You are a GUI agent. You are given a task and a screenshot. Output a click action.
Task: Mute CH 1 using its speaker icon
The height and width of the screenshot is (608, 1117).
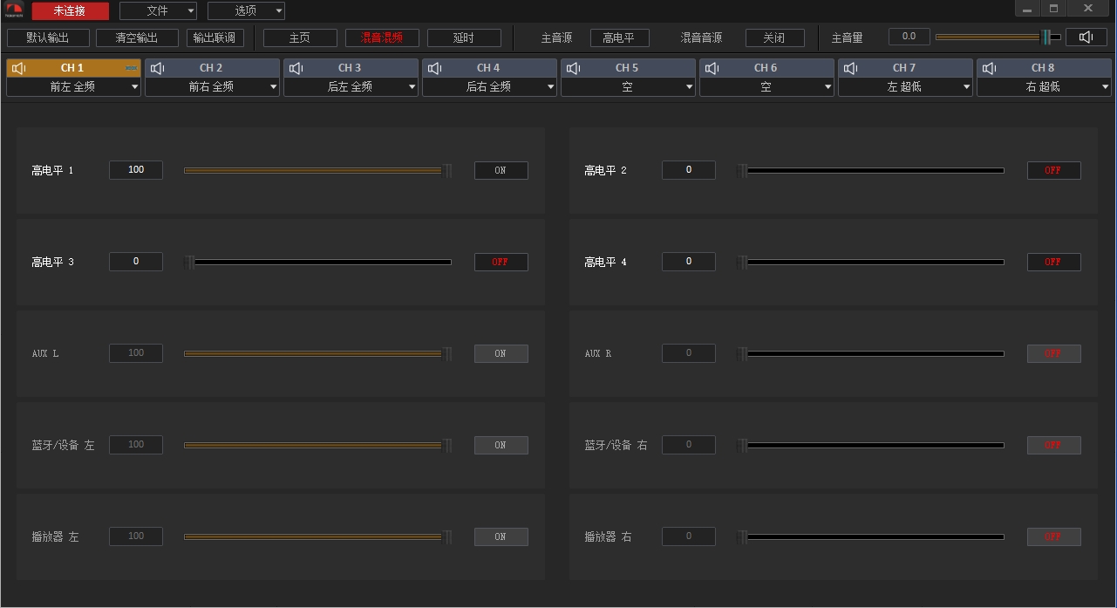pyautogui.click(x=19, y=68)
